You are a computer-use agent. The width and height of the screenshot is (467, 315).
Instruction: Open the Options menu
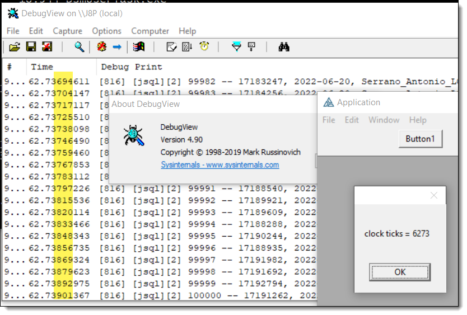(x=106, y=31)
